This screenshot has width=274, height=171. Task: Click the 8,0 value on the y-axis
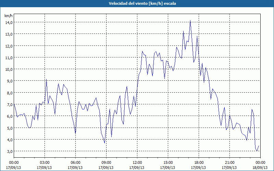(9, 93)
